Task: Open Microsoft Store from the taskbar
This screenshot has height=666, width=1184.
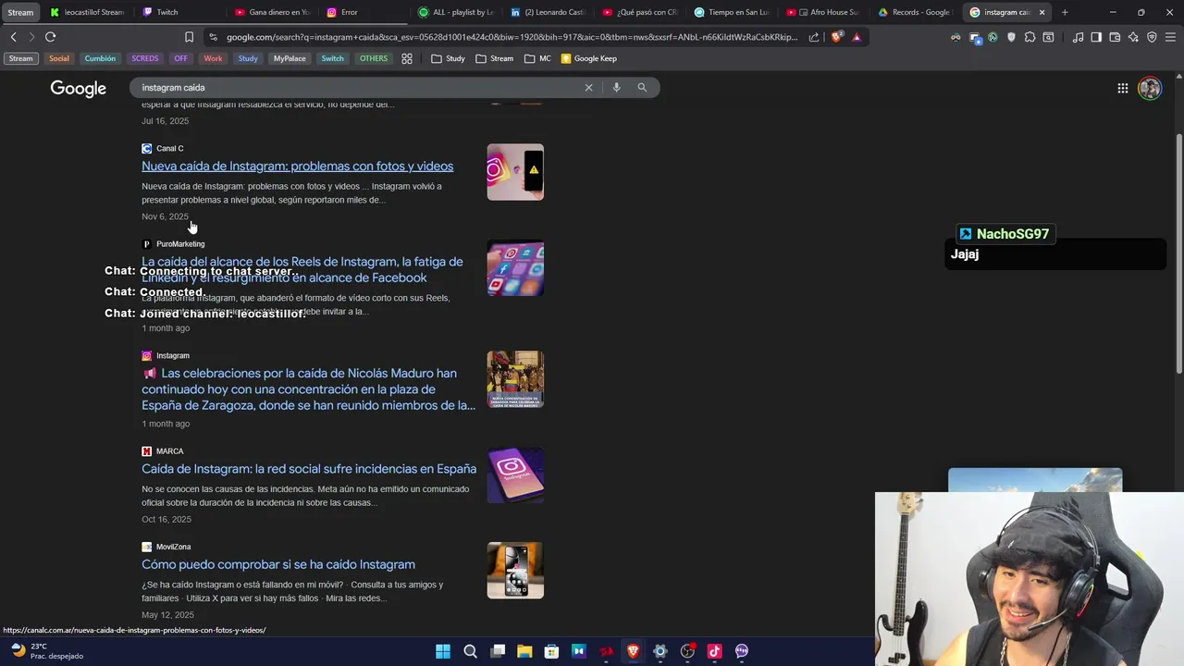Action: pyautogui.click(x=551, y=651)
